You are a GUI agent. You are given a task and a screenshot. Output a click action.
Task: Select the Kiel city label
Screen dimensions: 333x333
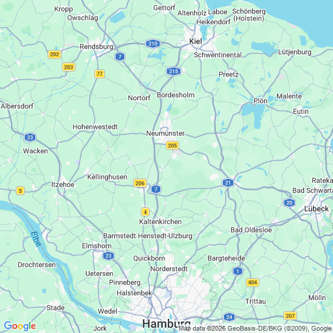coord(196,41)
